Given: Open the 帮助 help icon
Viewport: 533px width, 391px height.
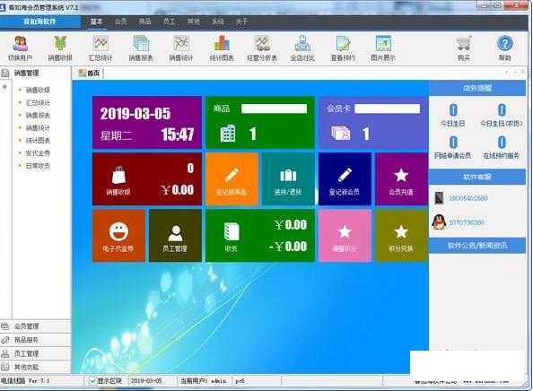Looking at the screenshot, I should [505, 48].
